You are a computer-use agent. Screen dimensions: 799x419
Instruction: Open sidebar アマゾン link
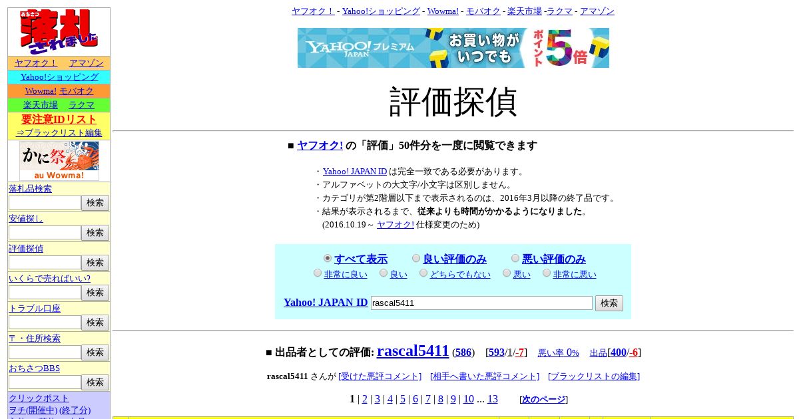pos(87,63)
